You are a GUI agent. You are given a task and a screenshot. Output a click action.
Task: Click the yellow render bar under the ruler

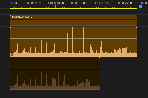tap(74, 8)
